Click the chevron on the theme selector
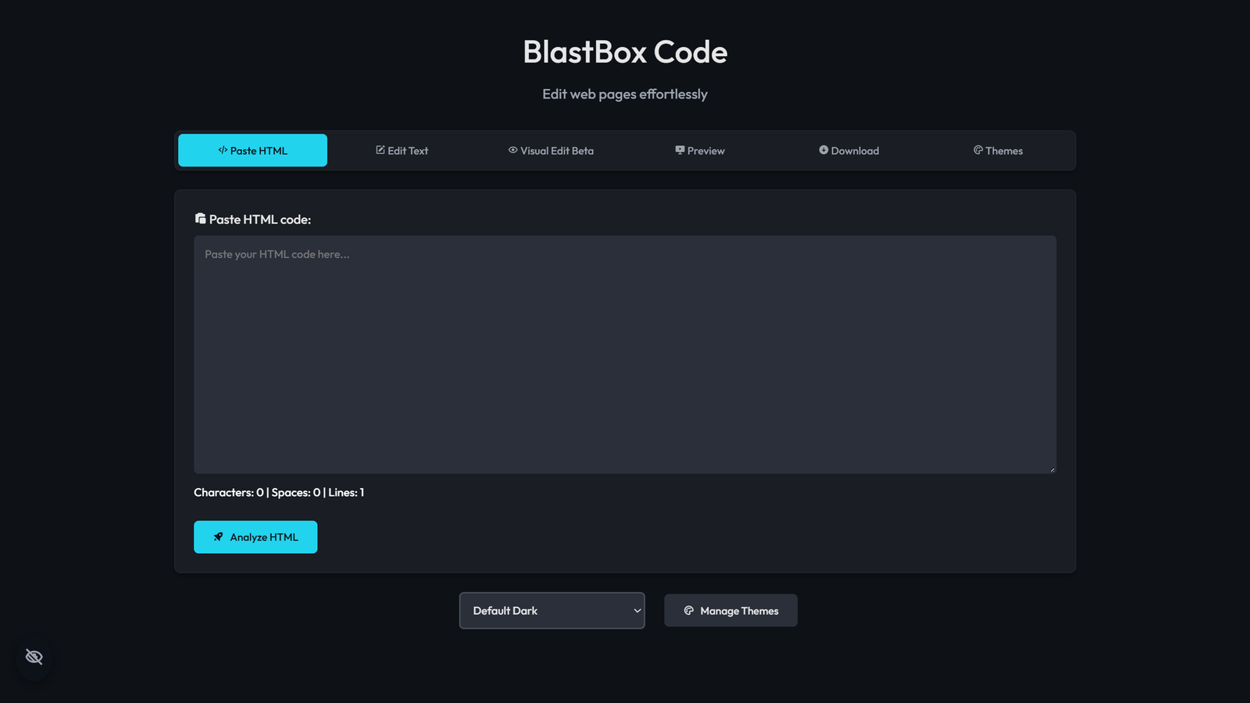The width and height of the screenshot is (1250, 703). coord(636,610)
